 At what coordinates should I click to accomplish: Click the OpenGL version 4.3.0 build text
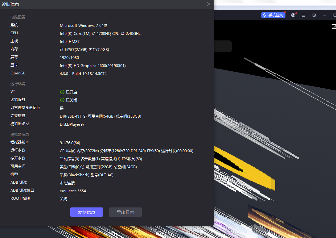pyautogui.click(x=83, y=73)
